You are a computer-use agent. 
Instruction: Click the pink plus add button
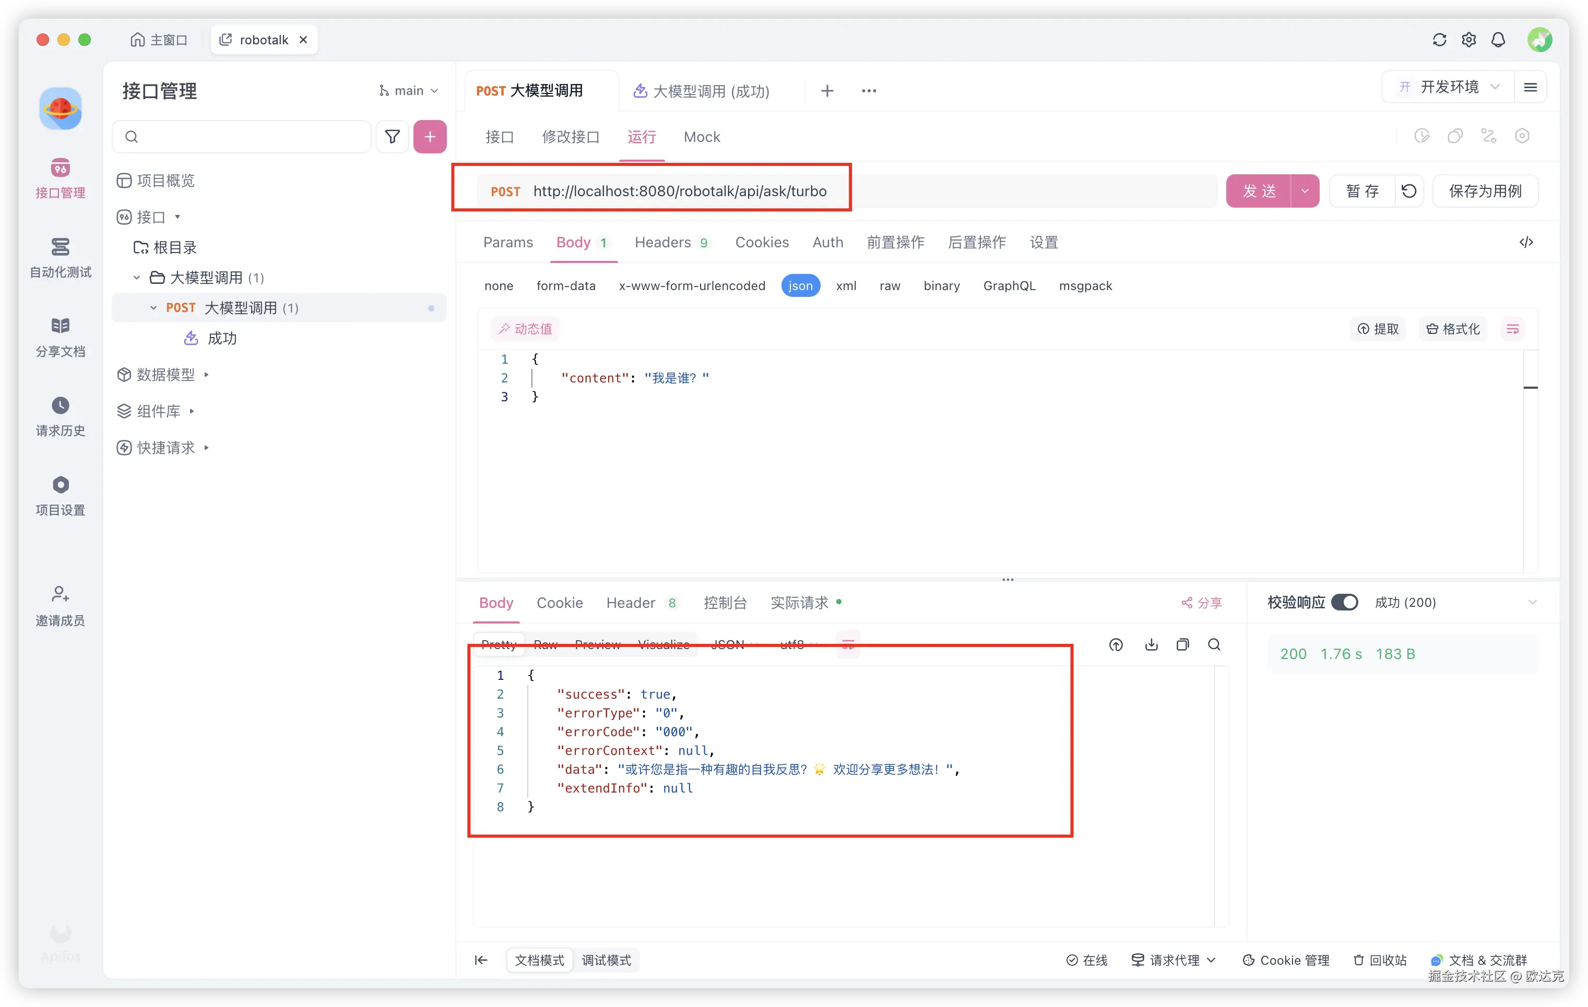pos(430,136)
